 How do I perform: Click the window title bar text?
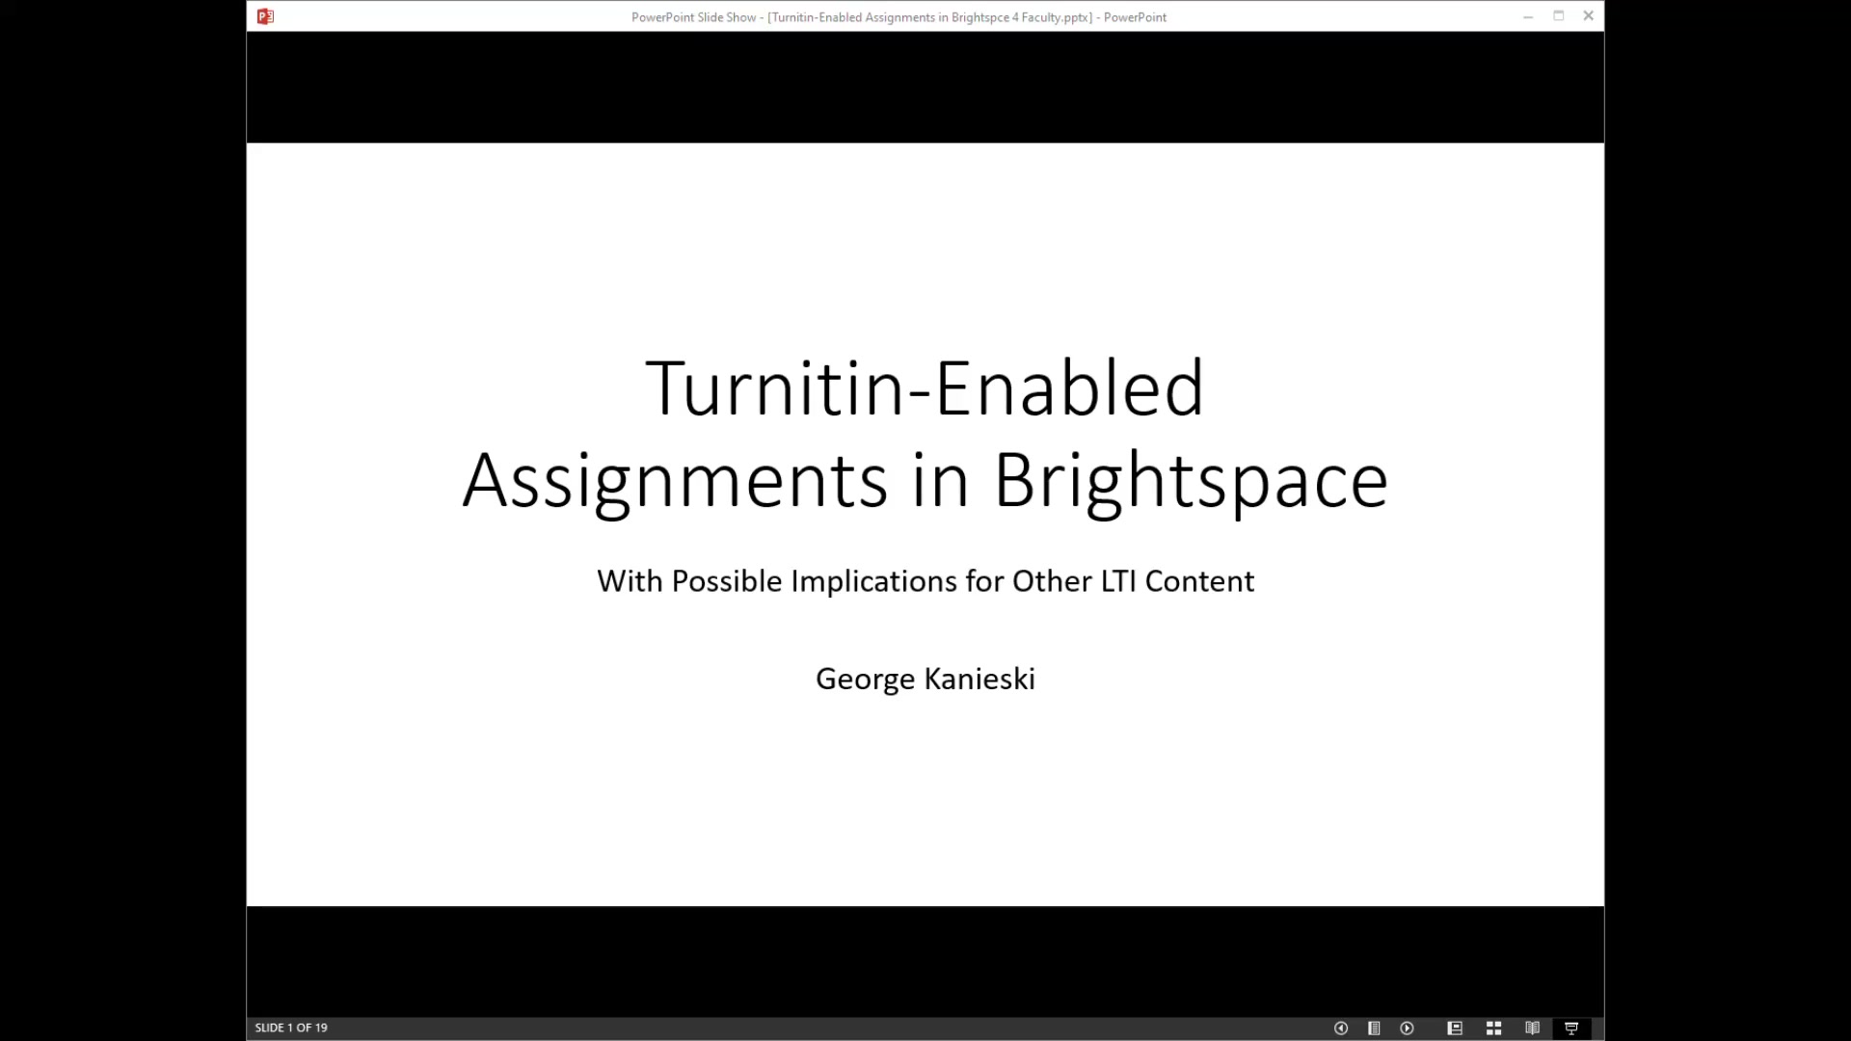coord(899,17)
